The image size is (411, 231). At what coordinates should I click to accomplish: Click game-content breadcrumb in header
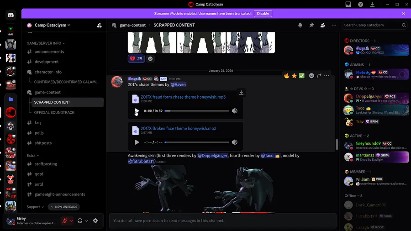coord(132,25)
